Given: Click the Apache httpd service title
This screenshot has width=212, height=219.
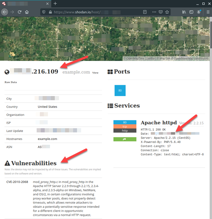Looking at the screenshot, I should tap(159, 123).
